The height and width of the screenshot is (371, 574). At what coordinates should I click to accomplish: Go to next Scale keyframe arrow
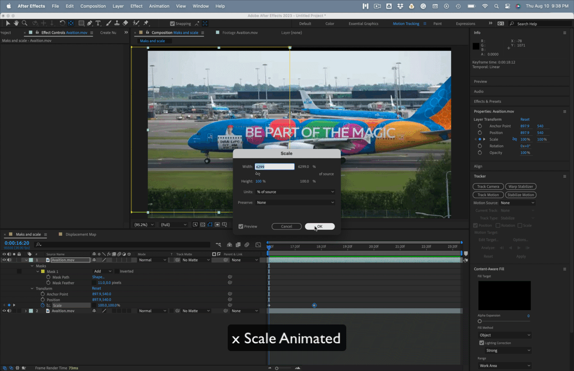(x=14, y=305)
